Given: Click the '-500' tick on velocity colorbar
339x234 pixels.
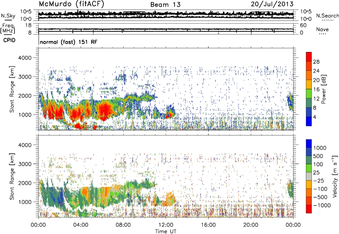Looking at the screenshot, I should coord(320,197).
